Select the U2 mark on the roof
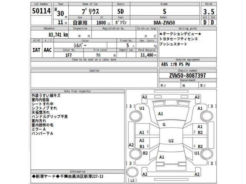This screenshot has width=246, height=184. [x=171, y=141]
